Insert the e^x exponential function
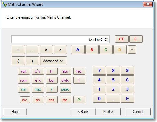The image size is (157, 122). (38, 80)
